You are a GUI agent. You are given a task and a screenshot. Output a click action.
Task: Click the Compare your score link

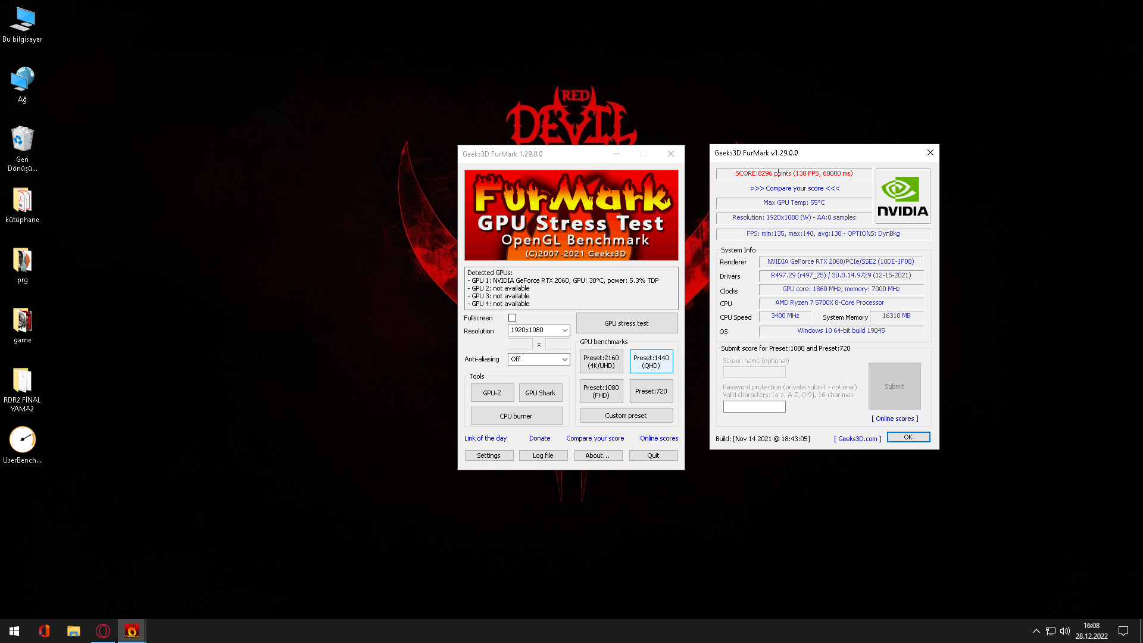(595, 438)
